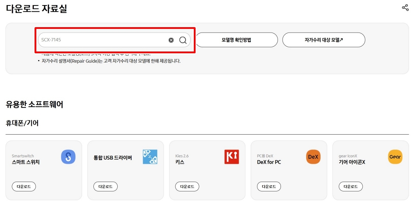The height and width of the screenshot is (206, 412).
Task: Click the Smartswitch subtitle label
Action: coord(23,156)
